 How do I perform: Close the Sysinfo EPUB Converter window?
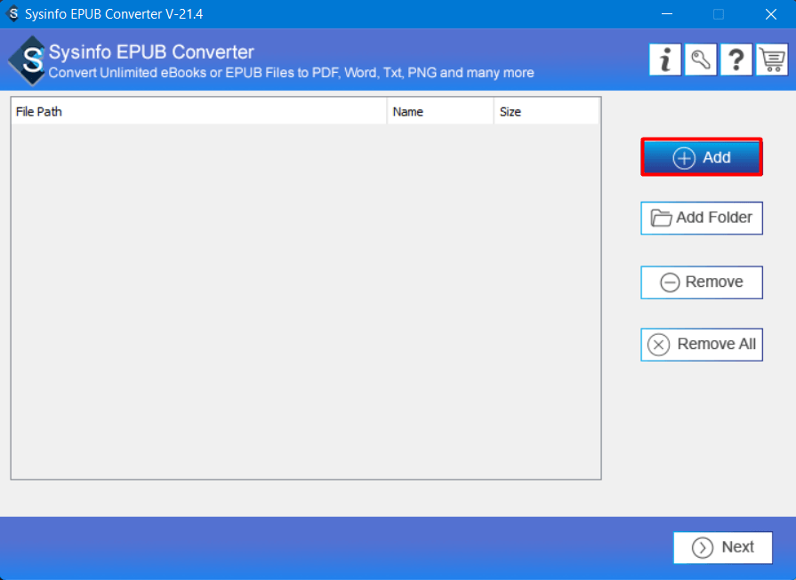tap(770, 14)
